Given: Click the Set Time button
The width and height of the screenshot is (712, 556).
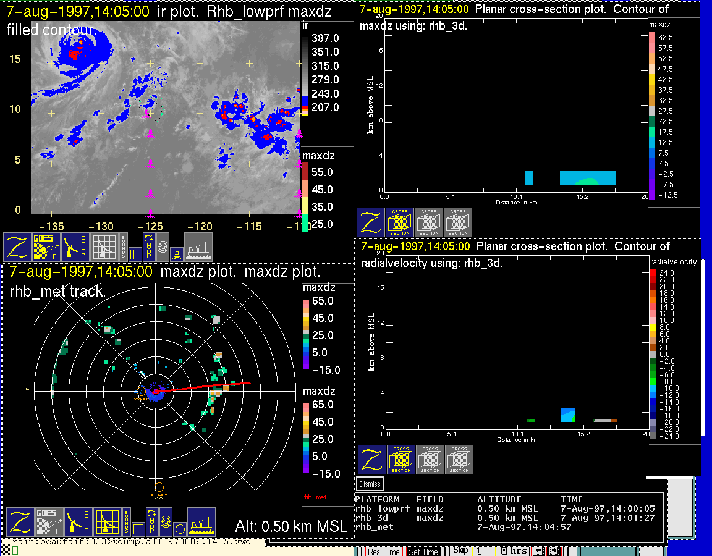Looking at the screenshot, I should (423, 552).
